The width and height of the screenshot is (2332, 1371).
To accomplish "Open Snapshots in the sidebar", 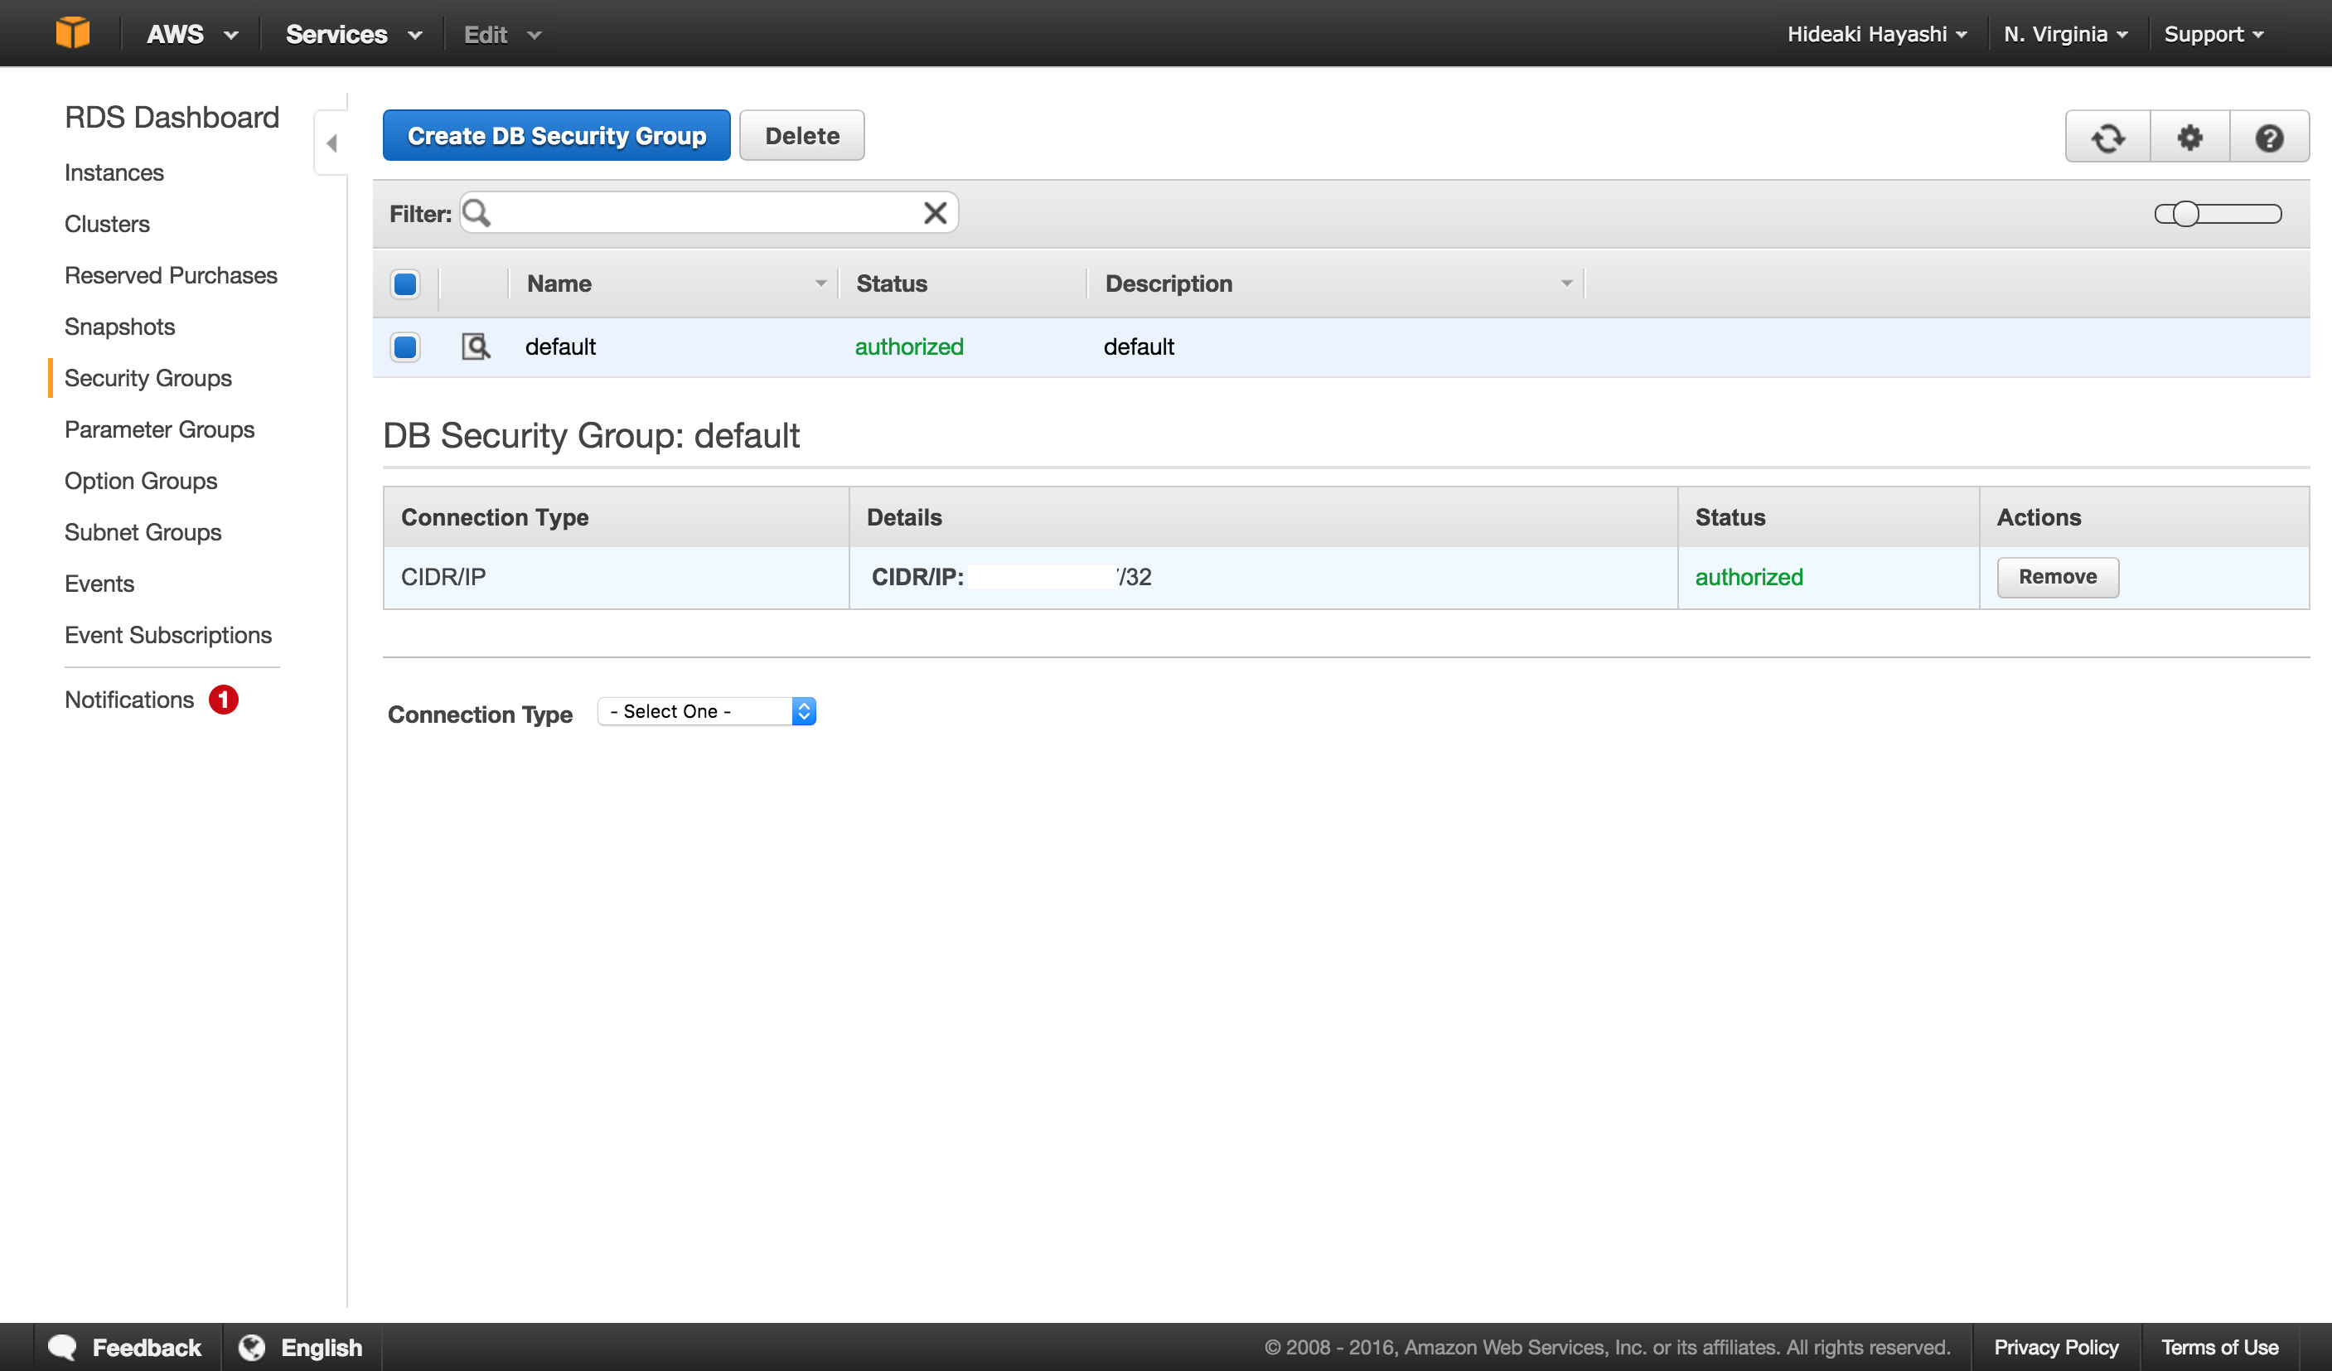I will point(119,327).
